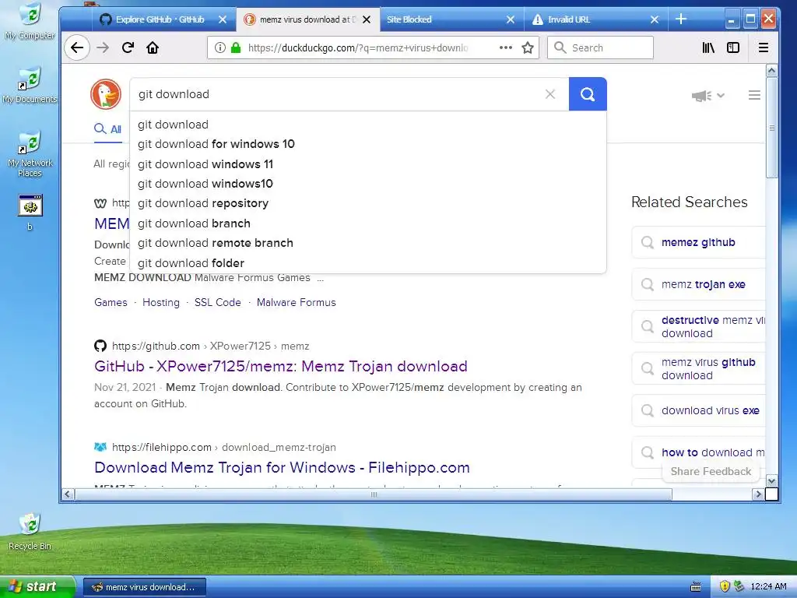Select the Recycle Bin desktop icon

(30, 531)
